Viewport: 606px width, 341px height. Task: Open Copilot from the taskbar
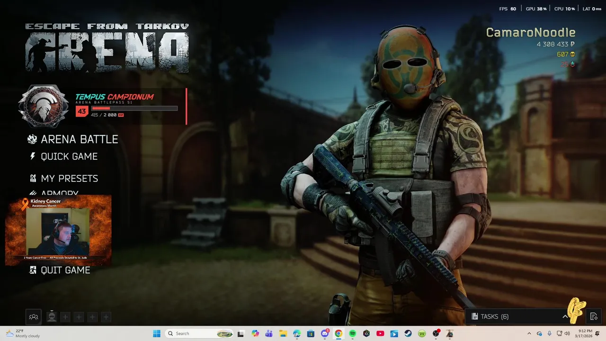255,333
